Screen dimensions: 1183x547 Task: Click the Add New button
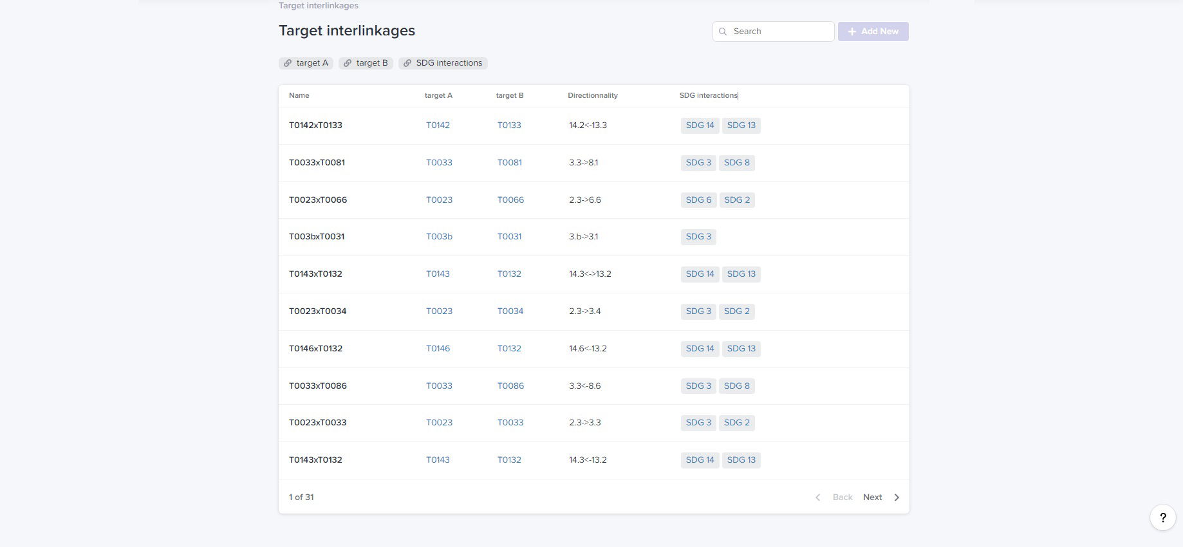[x=873, y=32]
